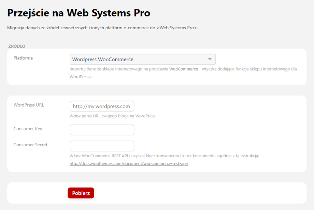Select the page title Przejście na Web Systems Pro
The width and height of the screenshot is (314, 210).
click(79, 13)
